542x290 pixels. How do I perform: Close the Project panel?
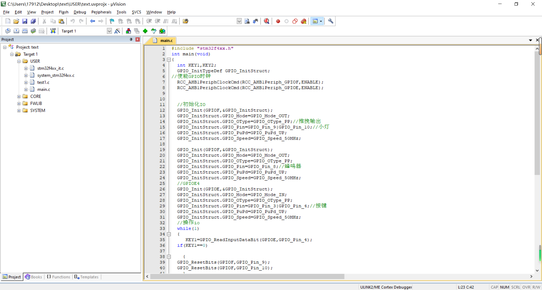click(138, 39)
